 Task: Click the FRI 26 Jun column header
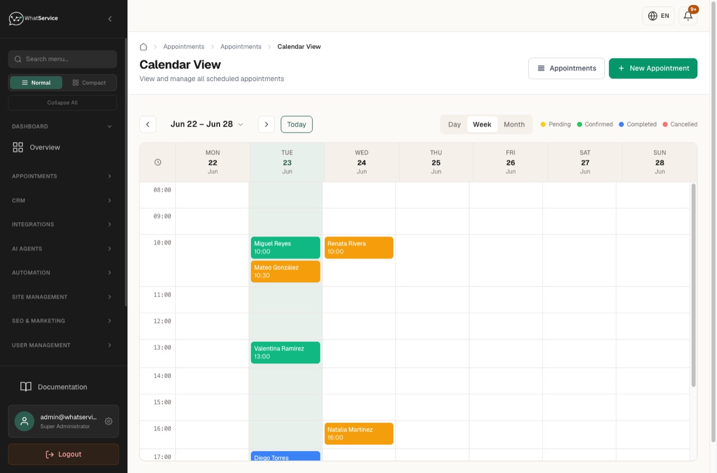[510, 162]
